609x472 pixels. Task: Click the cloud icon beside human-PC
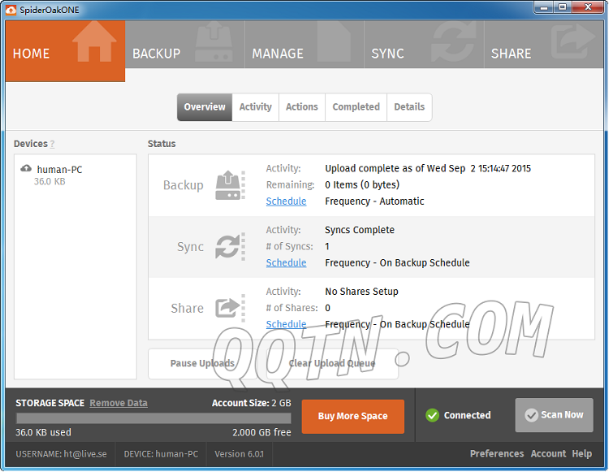[26, 169]
